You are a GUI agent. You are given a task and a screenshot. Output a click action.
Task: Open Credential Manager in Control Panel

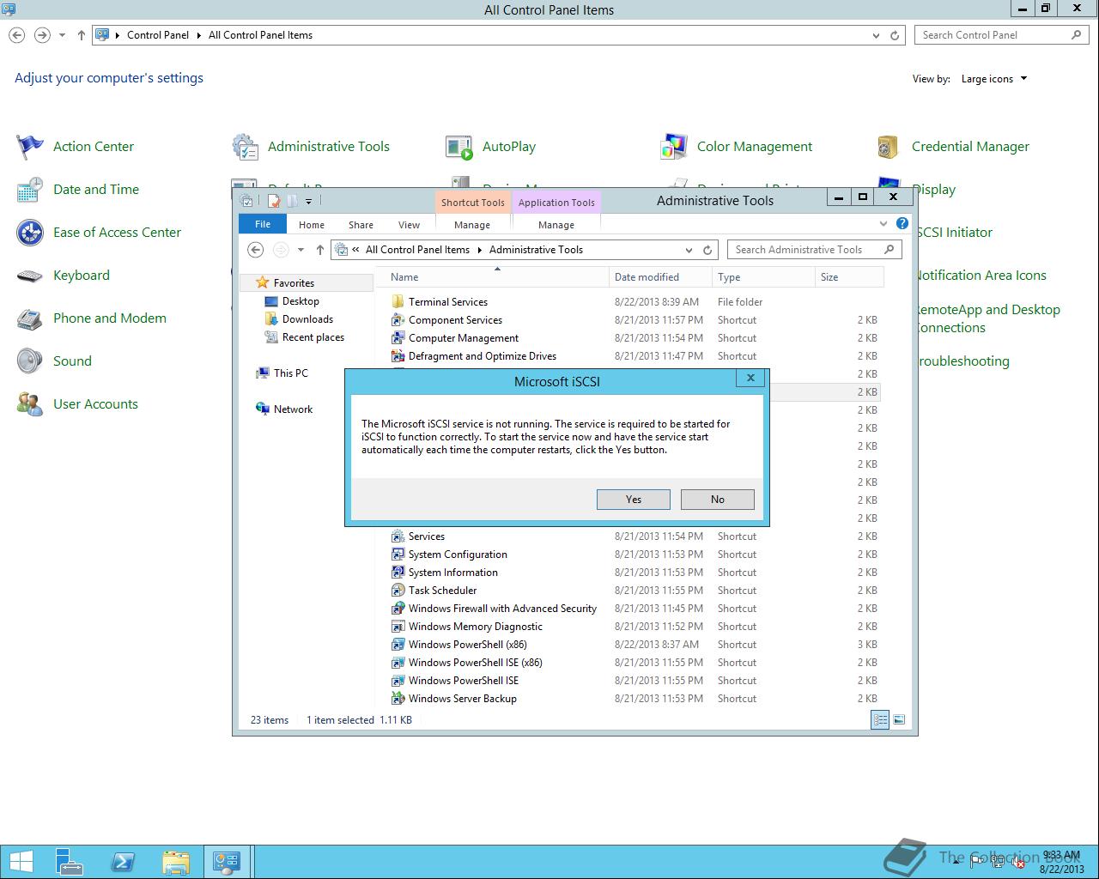point(971,146)
